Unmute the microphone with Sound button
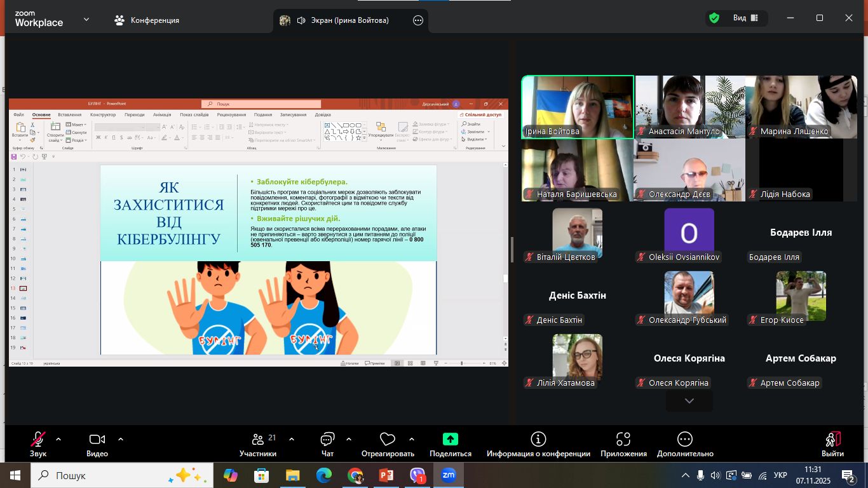This screenshot has width=868, height=488. click(38, 440)
